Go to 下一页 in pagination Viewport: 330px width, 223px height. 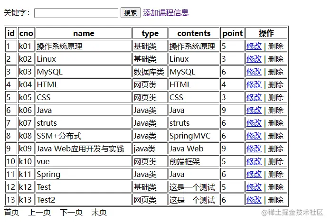click(x=71, y=212)
